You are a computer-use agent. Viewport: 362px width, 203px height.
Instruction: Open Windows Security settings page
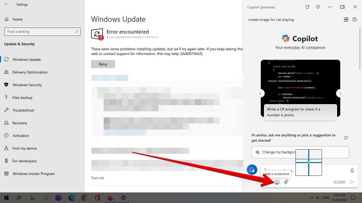tap(27, 85)
